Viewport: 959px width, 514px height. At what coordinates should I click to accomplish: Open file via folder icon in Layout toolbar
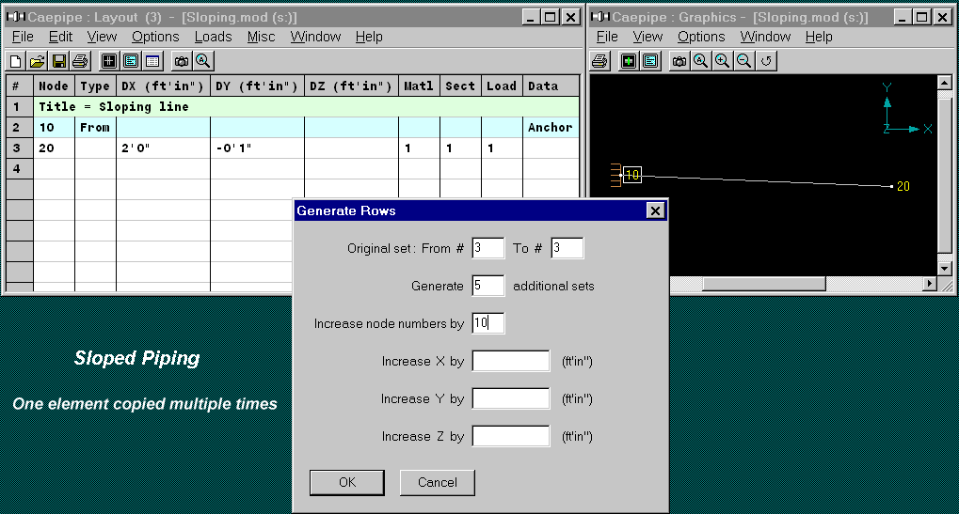[37, 61]
